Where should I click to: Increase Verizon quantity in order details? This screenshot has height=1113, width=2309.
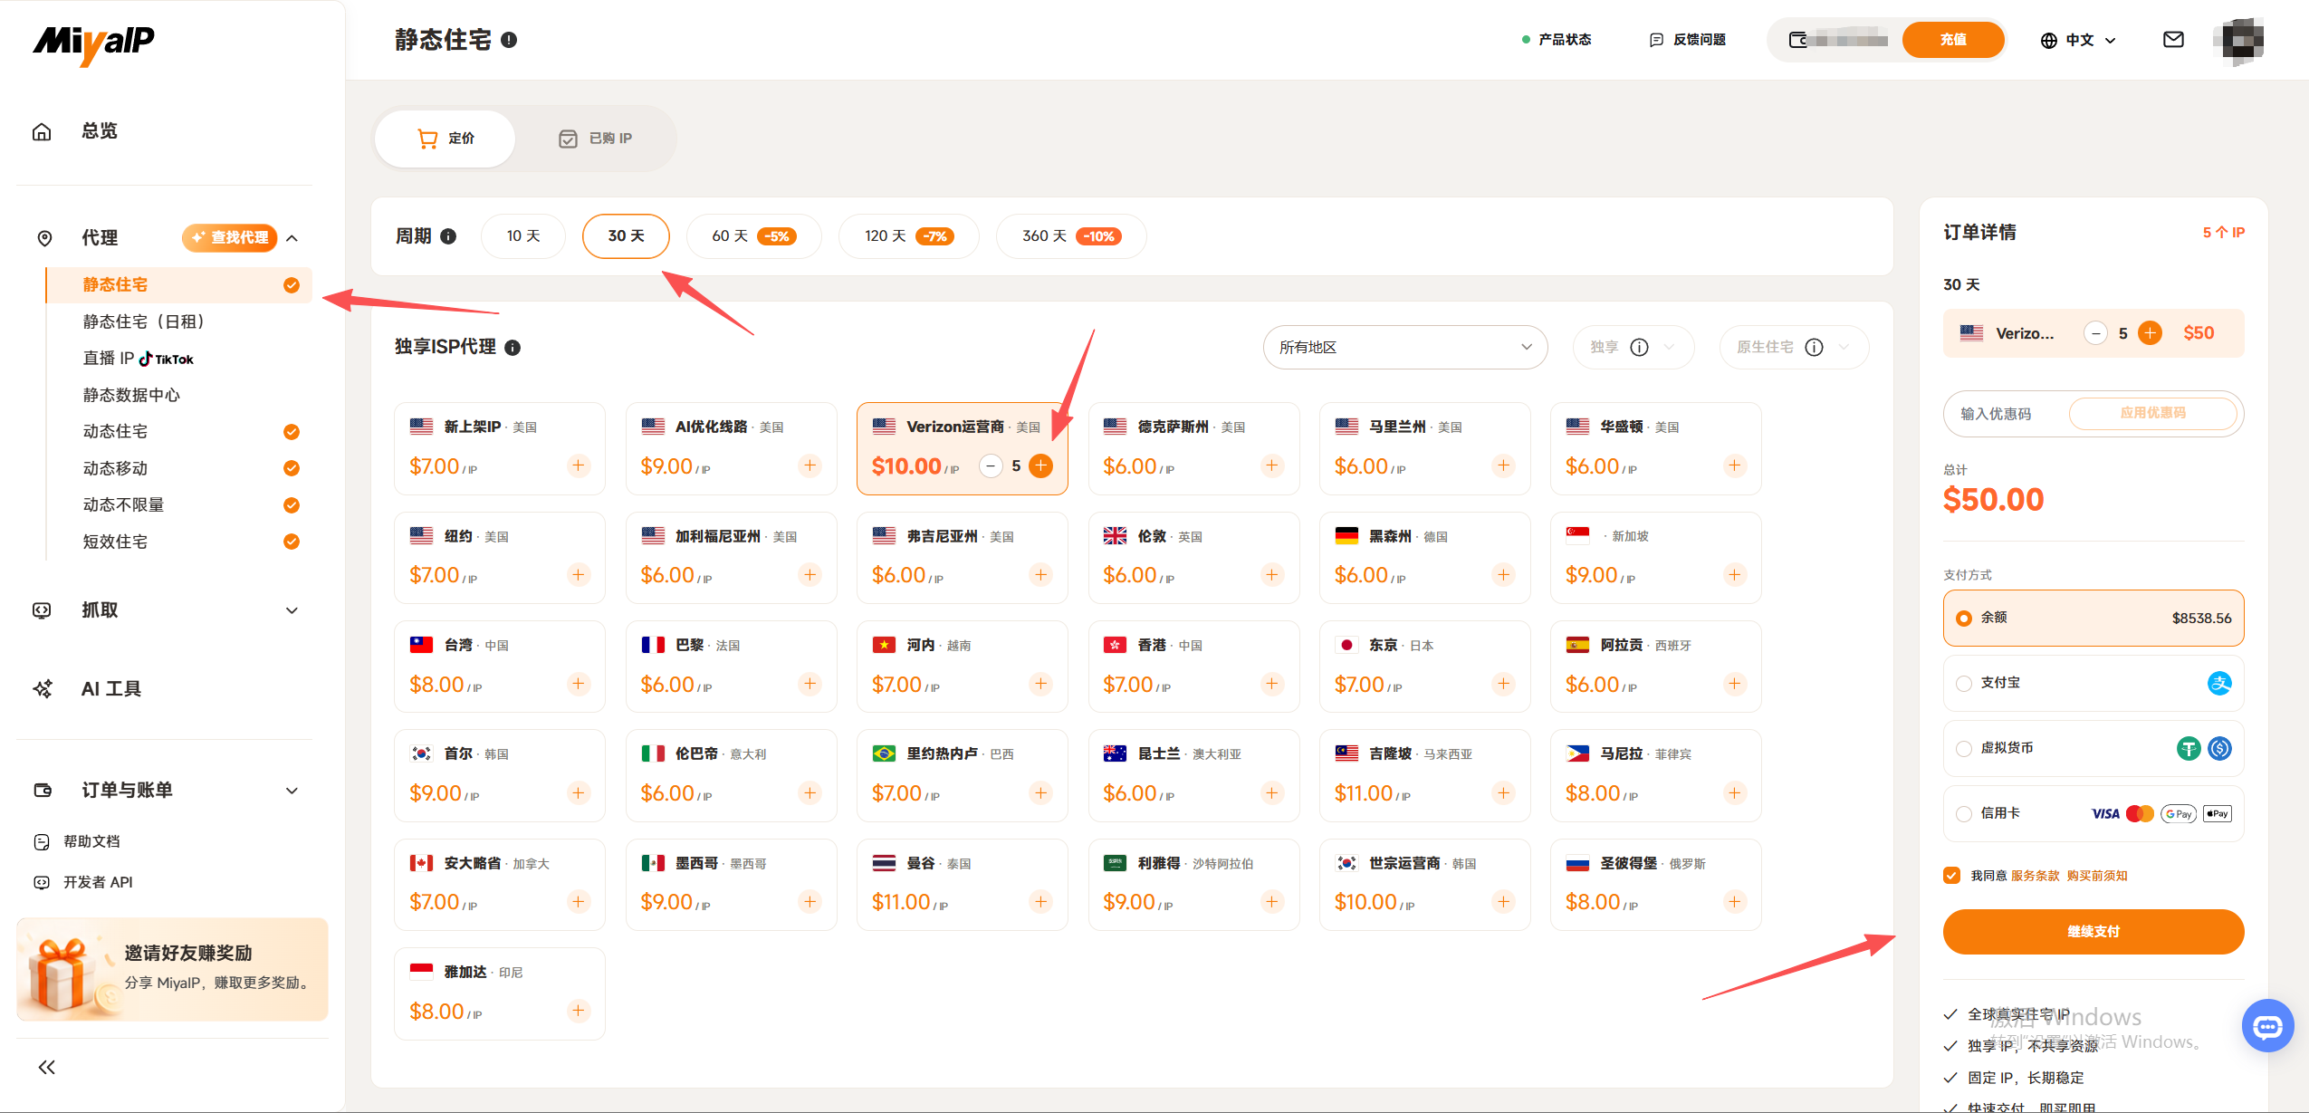coord(2150,333)
